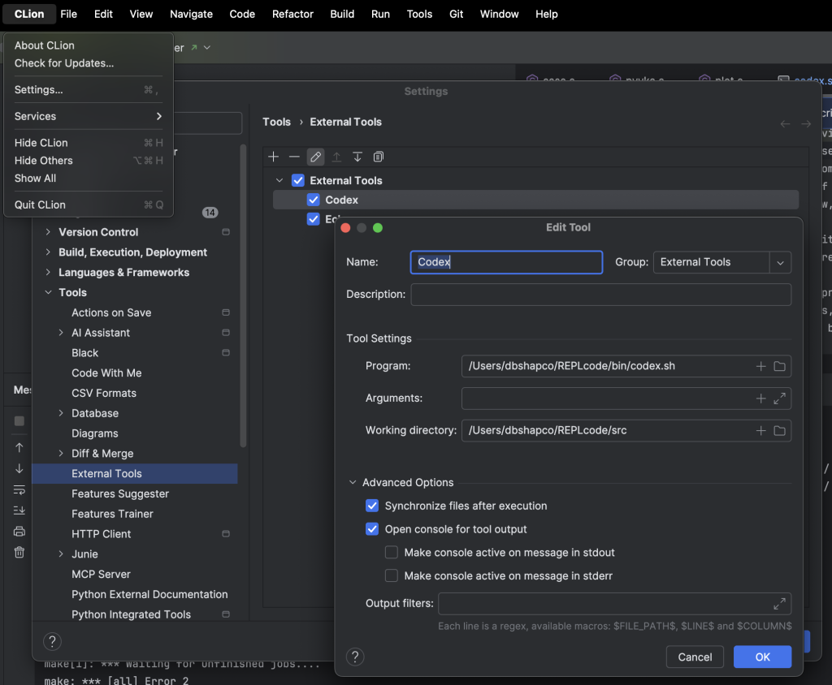Uncheck Open console for tool output
Viewport: 832px width, 685px height.
[372, 529]
